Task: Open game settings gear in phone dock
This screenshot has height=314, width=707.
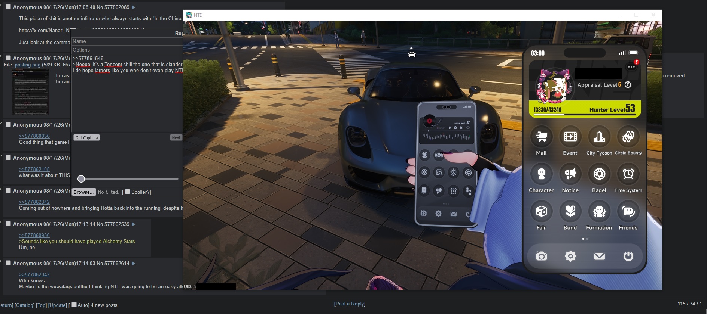Action: point(570,256)
